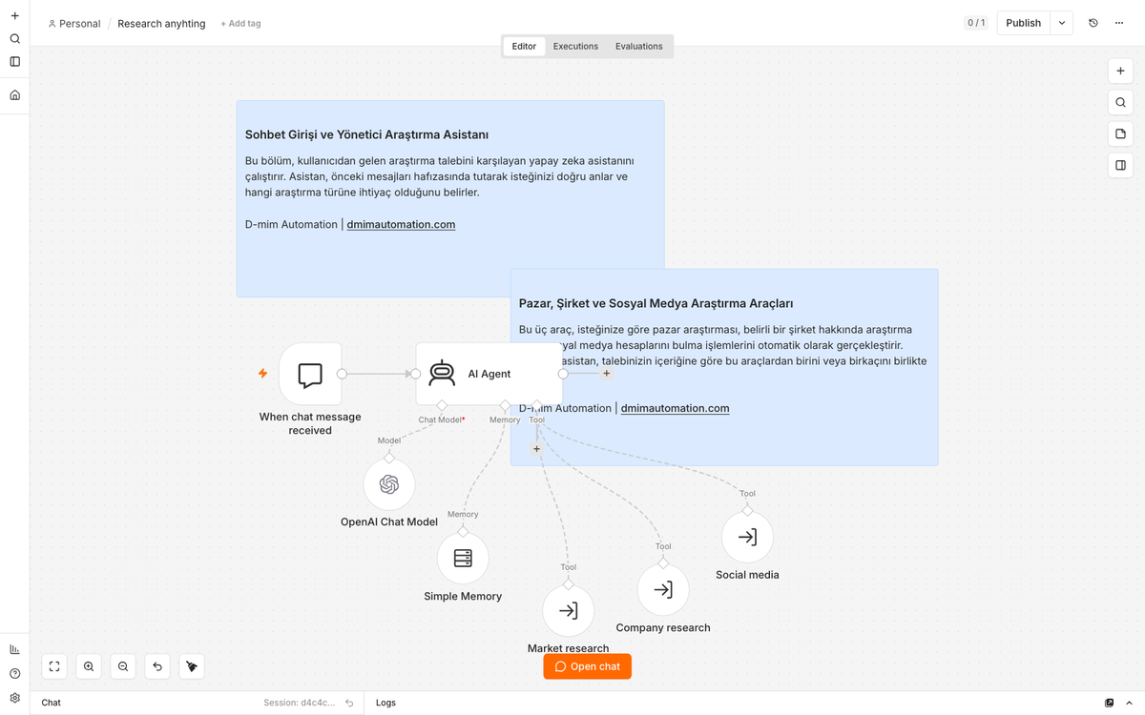Click the Open chat button
Image resolution: width=1145 pixels, height=715 pixels.
click(x=587, y=666)
